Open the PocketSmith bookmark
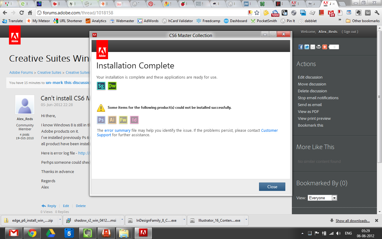 point(264,21)
